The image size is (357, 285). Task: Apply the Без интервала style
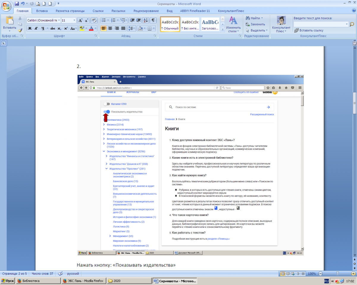tap(190, 24)
